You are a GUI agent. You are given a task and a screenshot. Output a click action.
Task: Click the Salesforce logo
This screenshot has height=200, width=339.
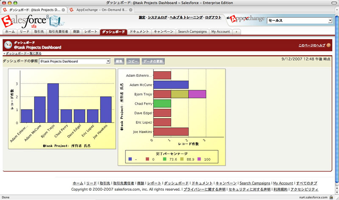[33, 21]
